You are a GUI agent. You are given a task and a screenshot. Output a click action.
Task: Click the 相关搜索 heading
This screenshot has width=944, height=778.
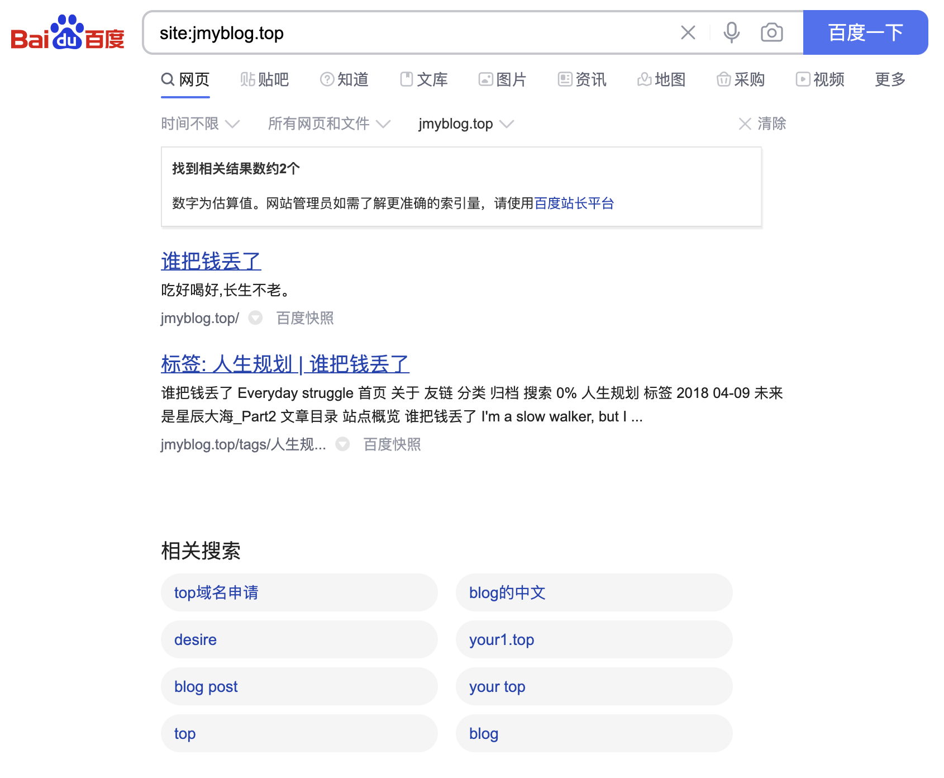[201, 551]
